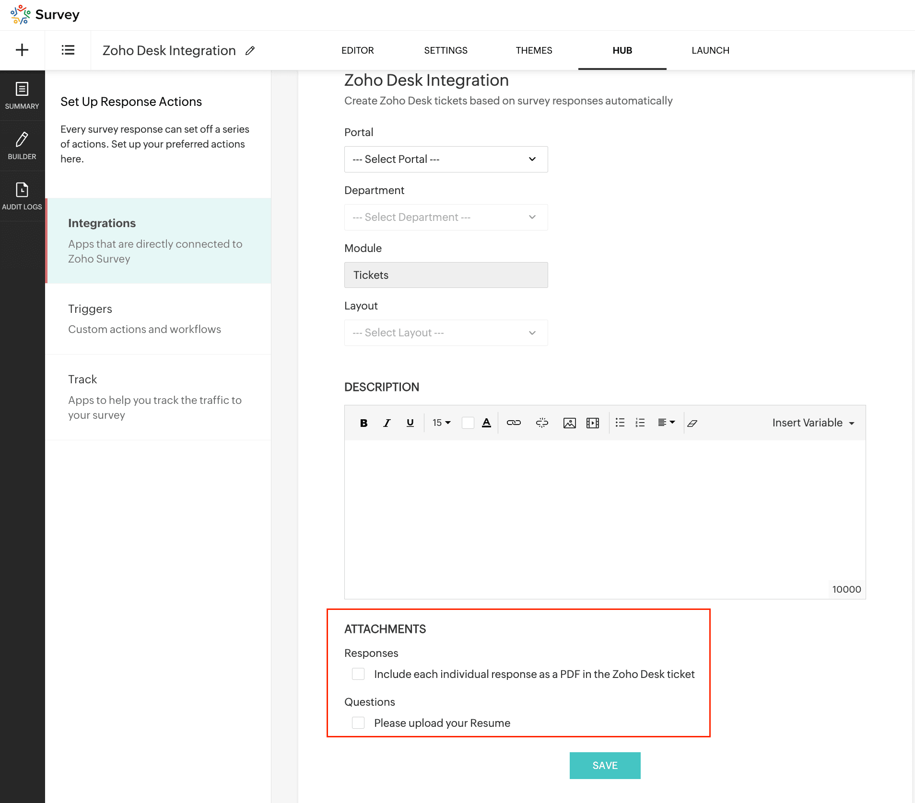The image size is (915, 803).
Task: Open the font size 15 dropdown
Action: tap(441, 423)
